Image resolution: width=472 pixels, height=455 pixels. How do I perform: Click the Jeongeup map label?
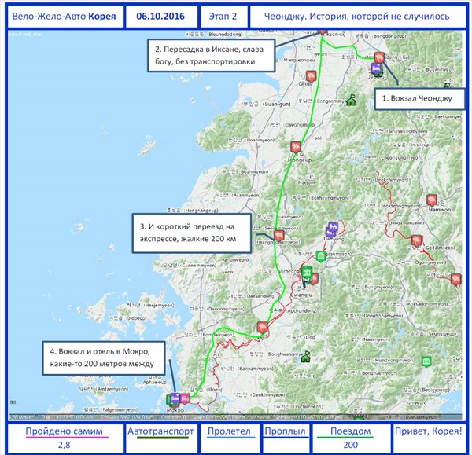pyautogui.click(x=300, y=160)
